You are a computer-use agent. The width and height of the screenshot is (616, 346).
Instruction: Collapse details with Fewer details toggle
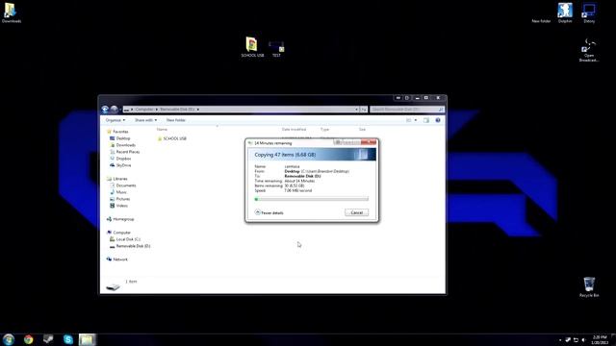click(x=269, y=212)
